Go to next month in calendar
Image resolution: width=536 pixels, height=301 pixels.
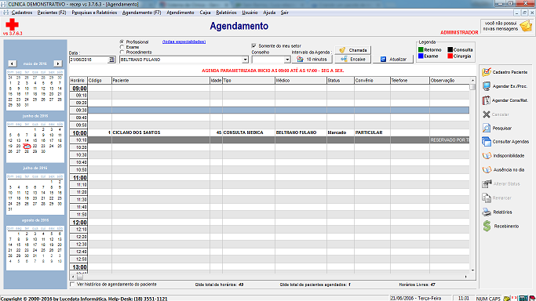pyautogui.click(x=58, y=63)
